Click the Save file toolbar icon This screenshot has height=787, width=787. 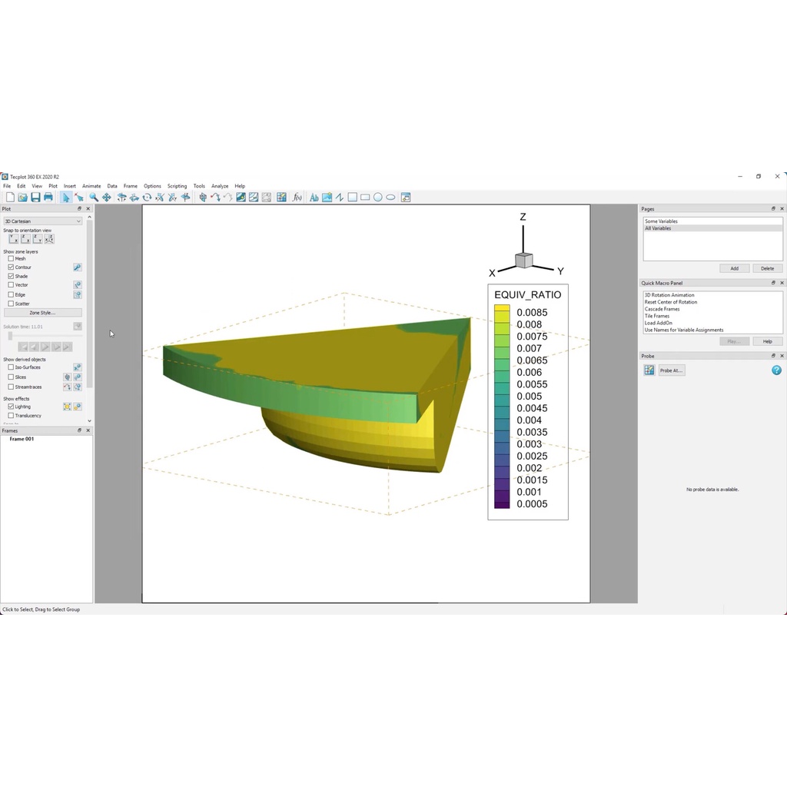point(35,198)
